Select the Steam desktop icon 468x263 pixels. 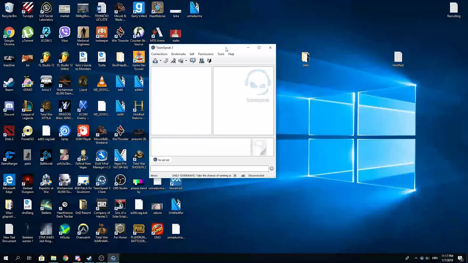pyautogui.click(x=9, y=84)
